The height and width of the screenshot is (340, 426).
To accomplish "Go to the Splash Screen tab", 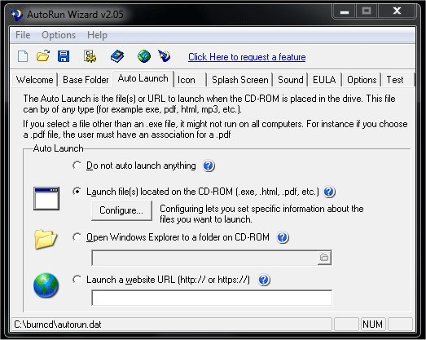I will click(x=240, y=80).
